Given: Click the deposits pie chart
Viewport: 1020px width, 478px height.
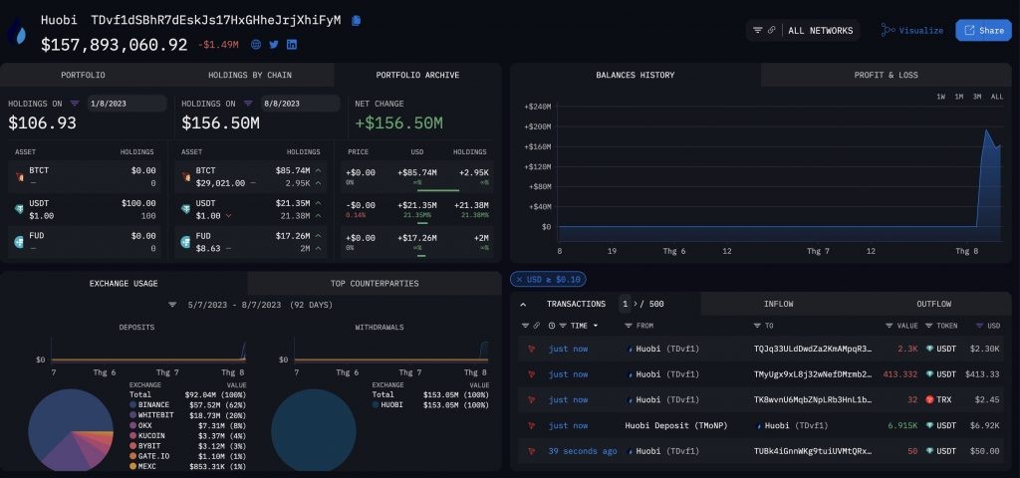Looking at the screenshot, I should [x=71, y=429].
